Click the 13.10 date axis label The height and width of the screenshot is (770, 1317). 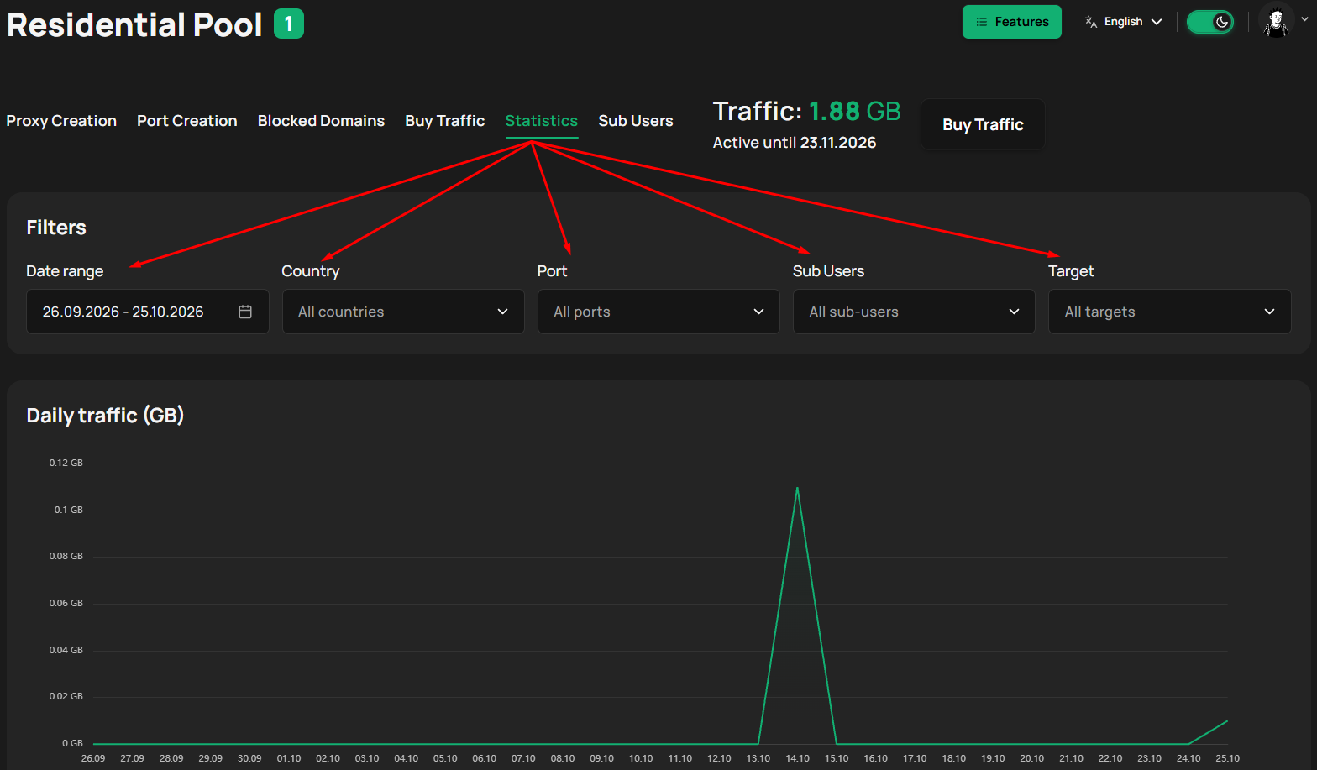758,758
